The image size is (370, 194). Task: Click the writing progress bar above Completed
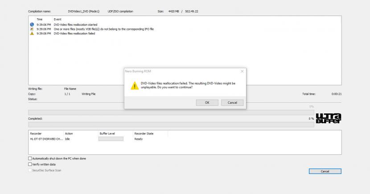point(171,113)
